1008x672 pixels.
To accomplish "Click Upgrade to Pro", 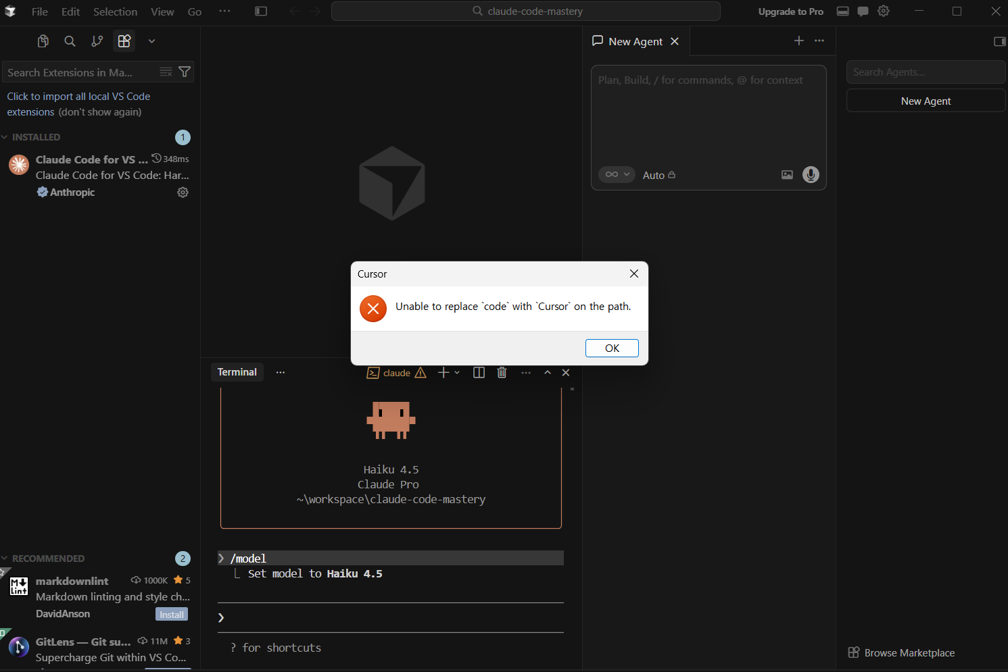I will (x=790, y=11).
